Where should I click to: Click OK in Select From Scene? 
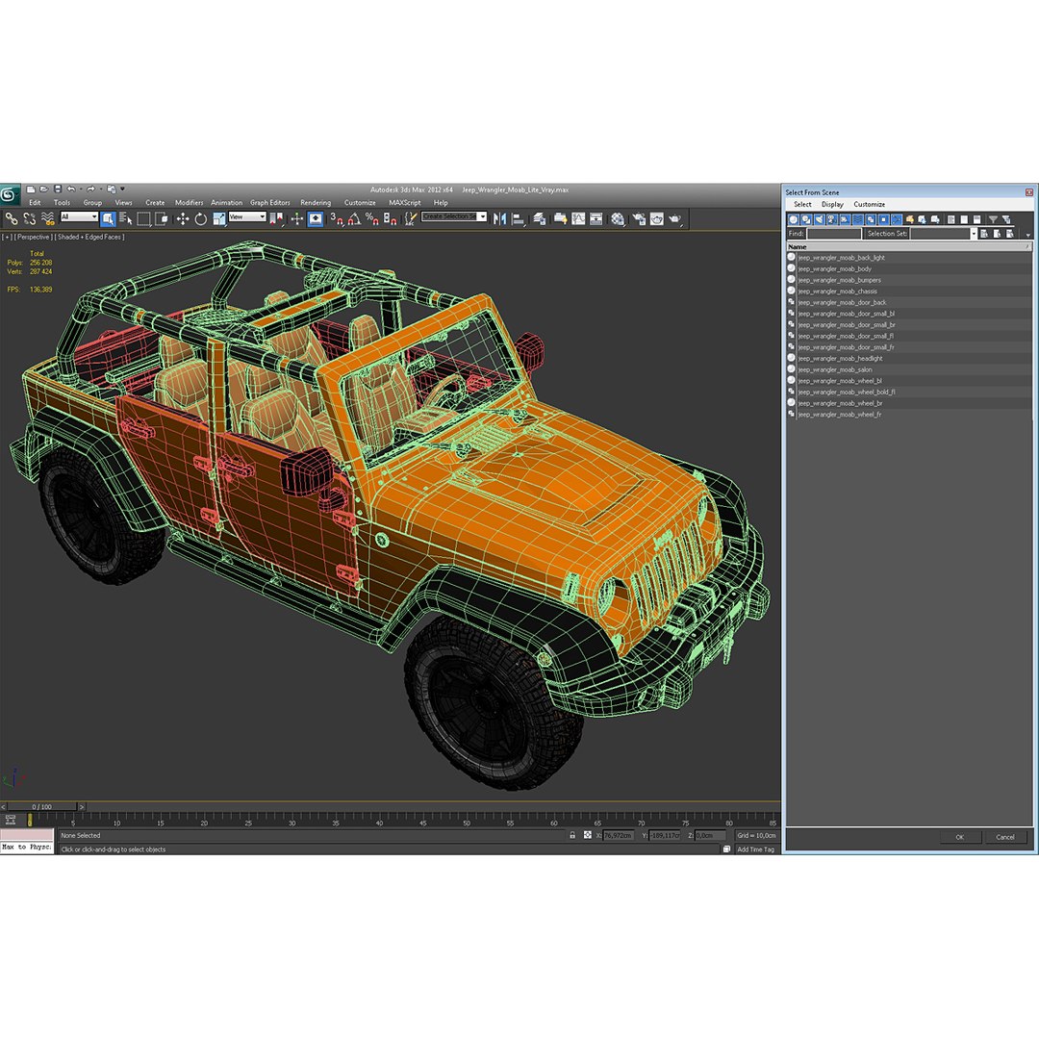click(x=959, y=837)
